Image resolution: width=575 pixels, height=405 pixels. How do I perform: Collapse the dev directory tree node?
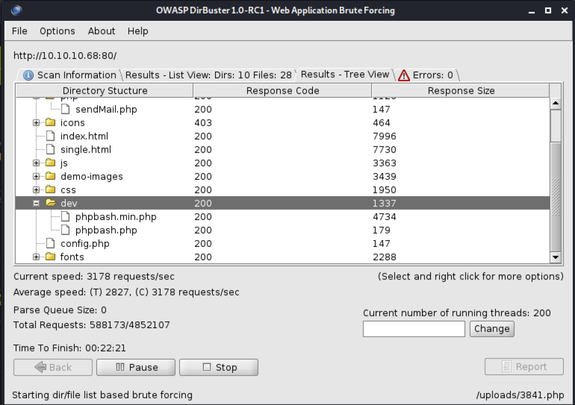click(x=36, y=204)
